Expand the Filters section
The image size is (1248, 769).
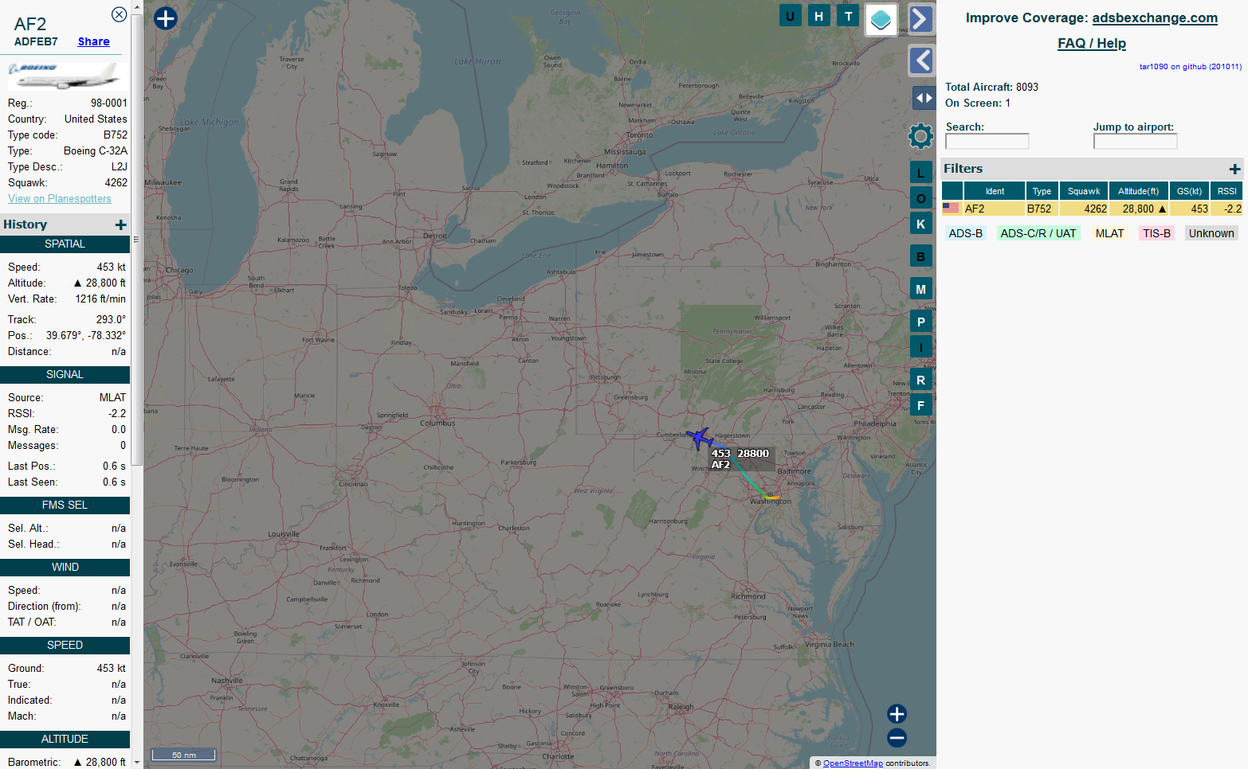[x=1234, y=169]
